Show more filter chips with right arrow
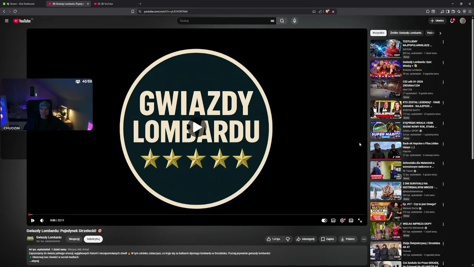This screenshot has height=267, width=474. click(x=440, y=33)
